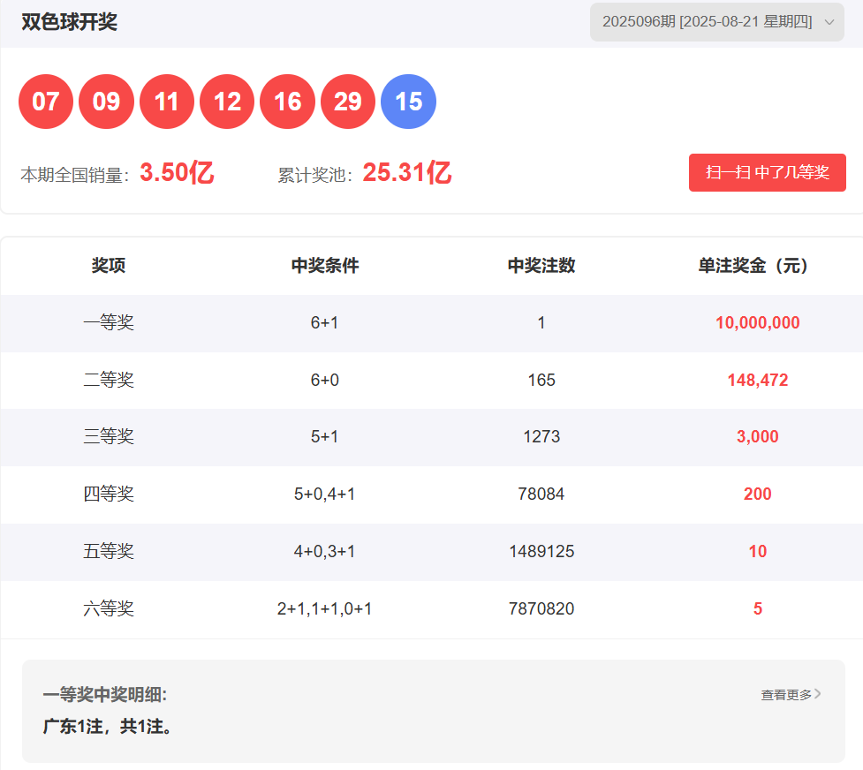Click the 3.50亿 national sales figure
The image size is (863, 770).
(x=177, y=173)
